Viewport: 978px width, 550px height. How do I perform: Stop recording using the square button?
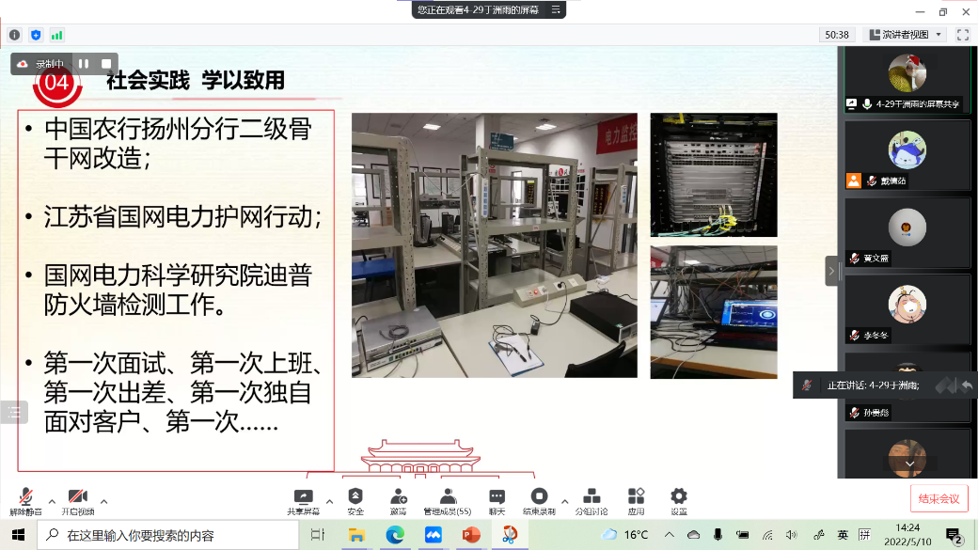[x=106, y=64]
